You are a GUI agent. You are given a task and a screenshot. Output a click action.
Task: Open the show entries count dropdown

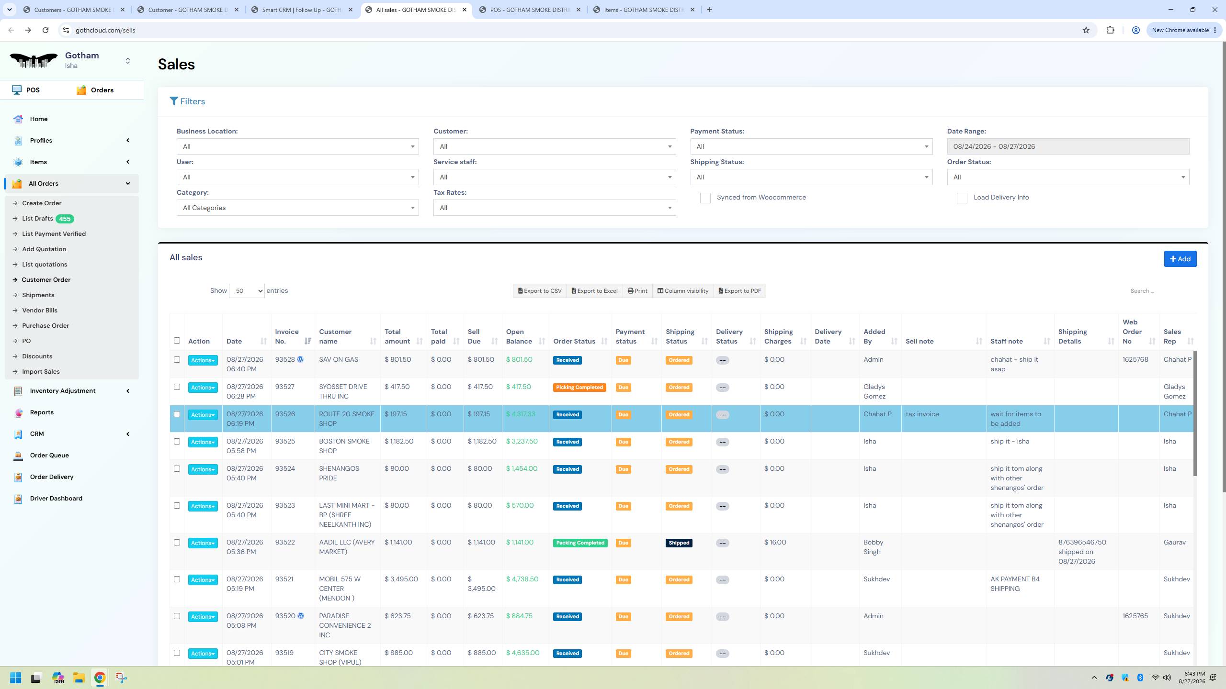click(x=247, y=291)
